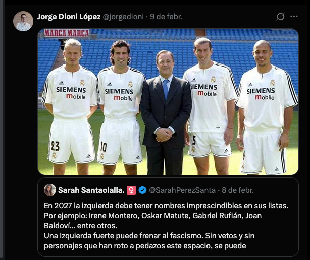Open the Sarah Santaolalla display name

pyautogui.click(x=91, y=190)
